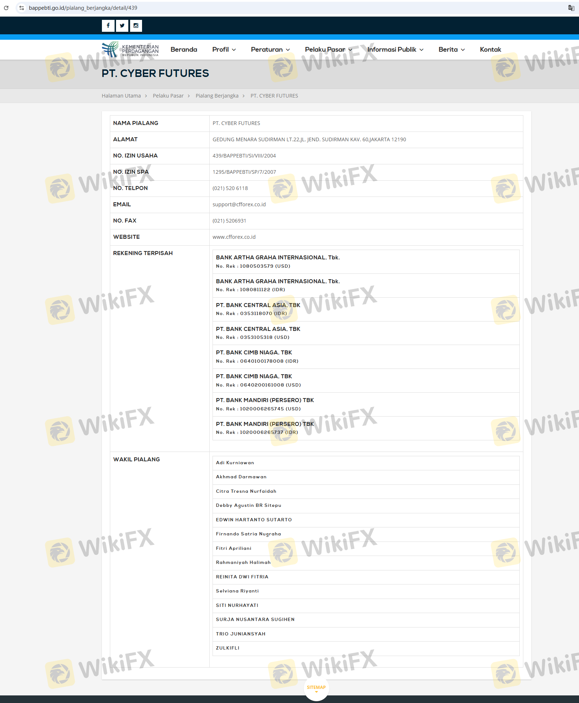Click the website www.cfforex.co.id
Screen dimensions: 579x703
click(x=234, y=237)
